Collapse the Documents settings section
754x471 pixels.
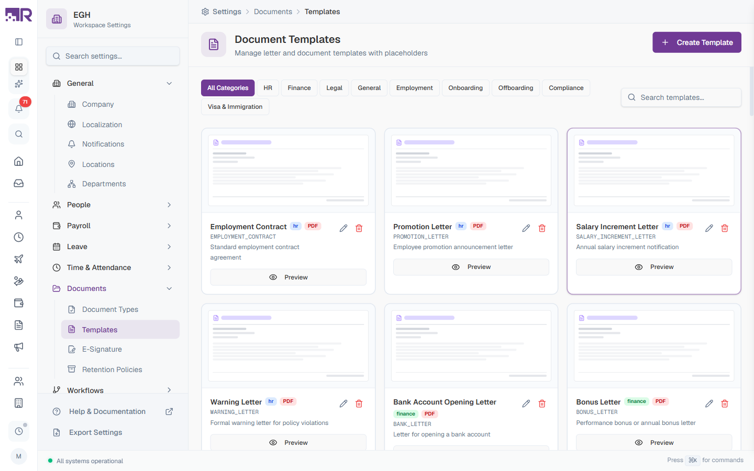tap(113, 288)
